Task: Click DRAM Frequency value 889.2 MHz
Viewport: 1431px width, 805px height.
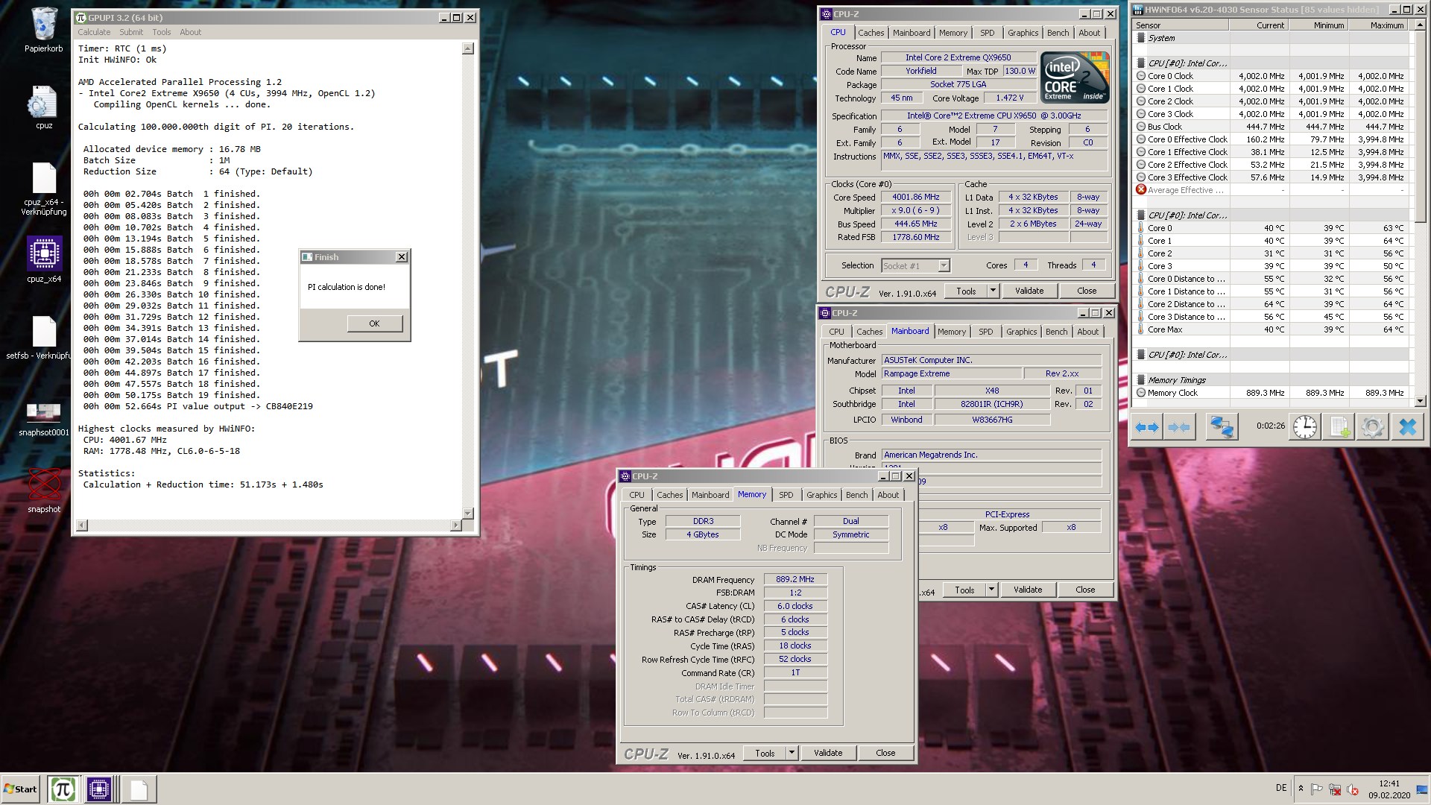Action: tap(795, 579)
